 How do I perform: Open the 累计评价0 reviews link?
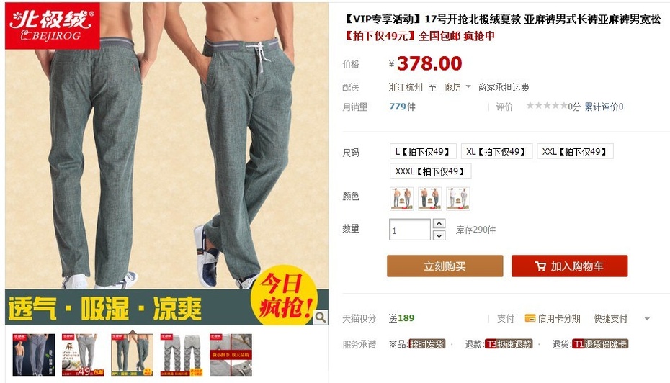click(604, 107)
